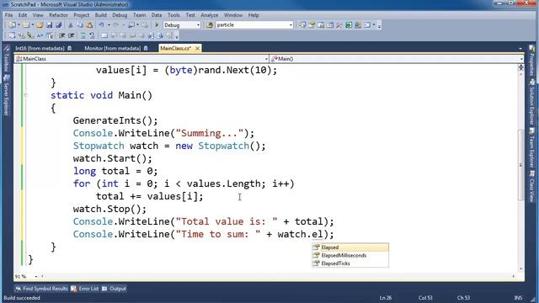Image resolution: width=539 pixels, height=303 pixels.
Task: Open Properties Window from the toolbar icon
Action: (312, 25)
